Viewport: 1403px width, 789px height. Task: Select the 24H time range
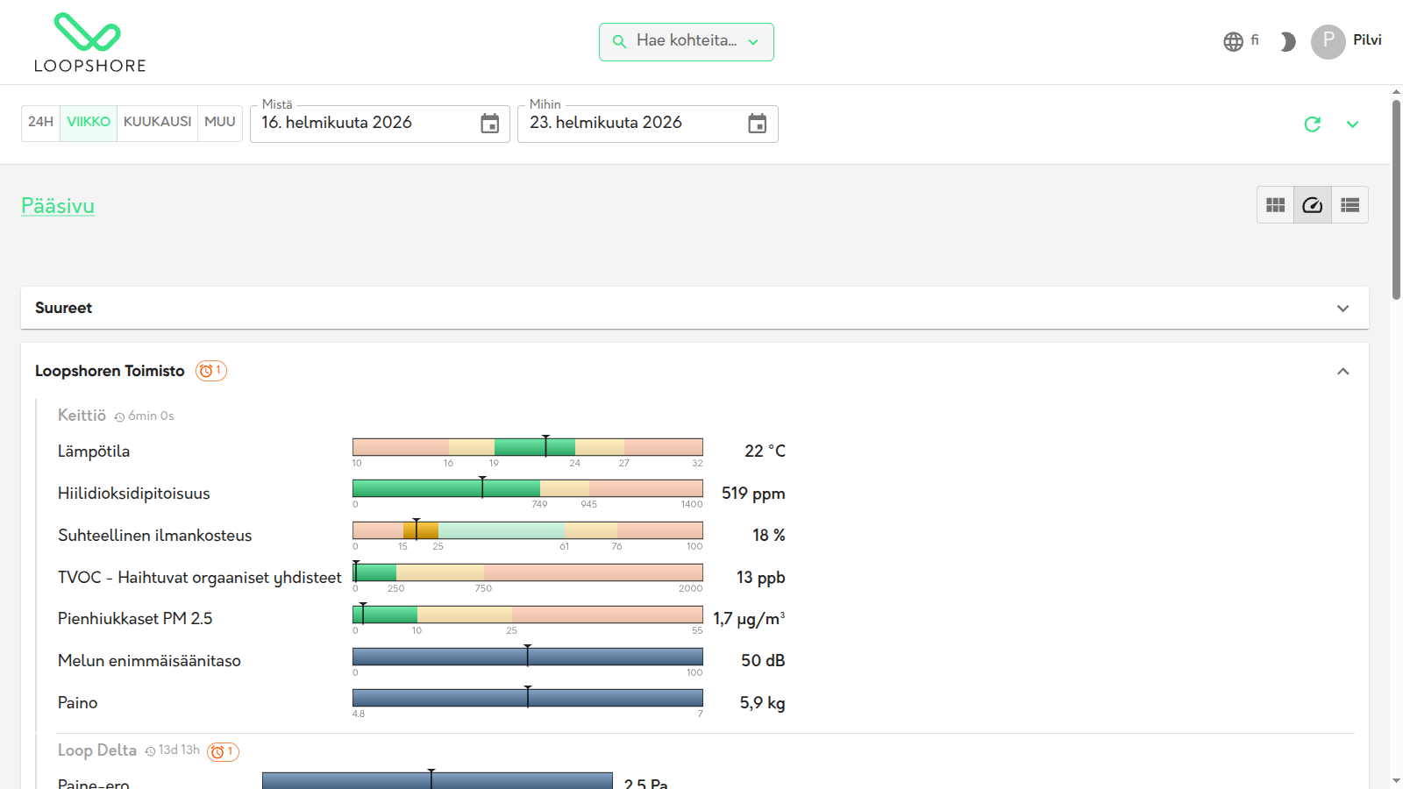[40, 122]
